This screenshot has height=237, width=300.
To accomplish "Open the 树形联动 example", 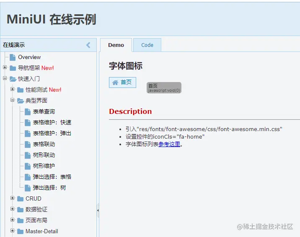I will tap(44, 155).
